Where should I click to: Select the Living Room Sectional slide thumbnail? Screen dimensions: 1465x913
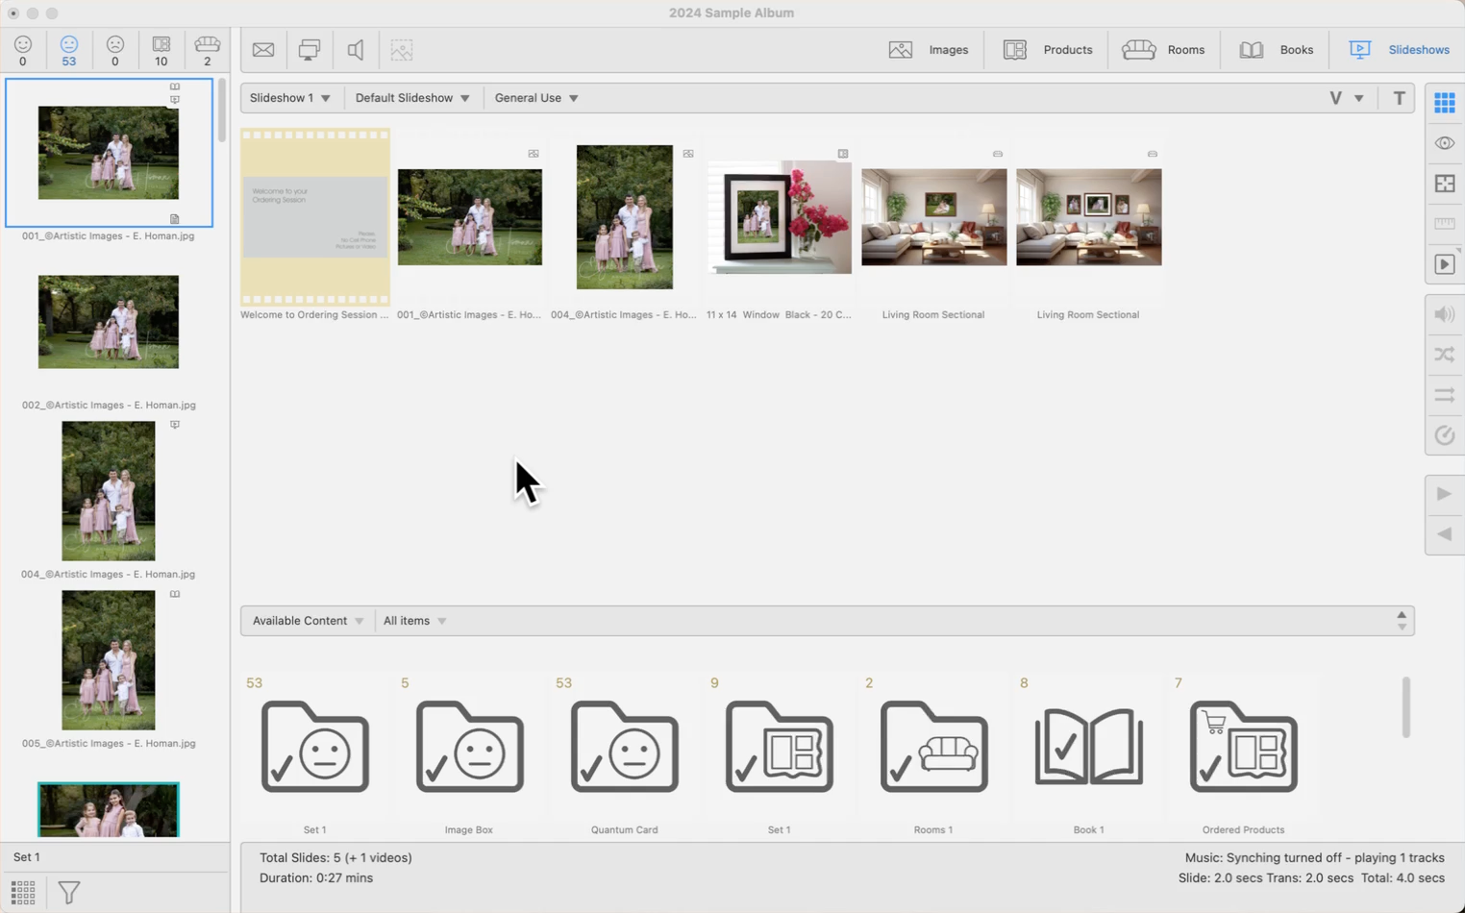pyautogui.click(x=933, y=217)
